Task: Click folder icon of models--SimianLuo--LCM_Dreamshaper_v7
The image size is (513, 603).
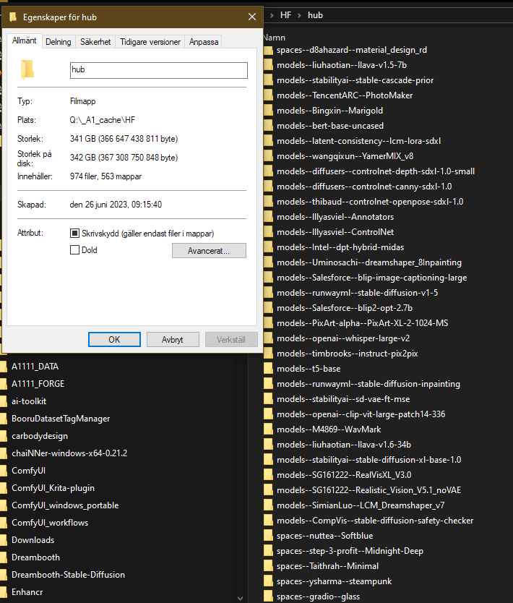Action: (268, 505)
